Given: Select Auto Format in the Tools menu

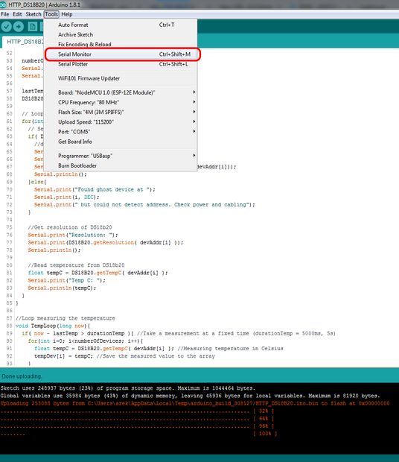Looking at the screenshot, I should pyautogui.click(x=121, y=25).
